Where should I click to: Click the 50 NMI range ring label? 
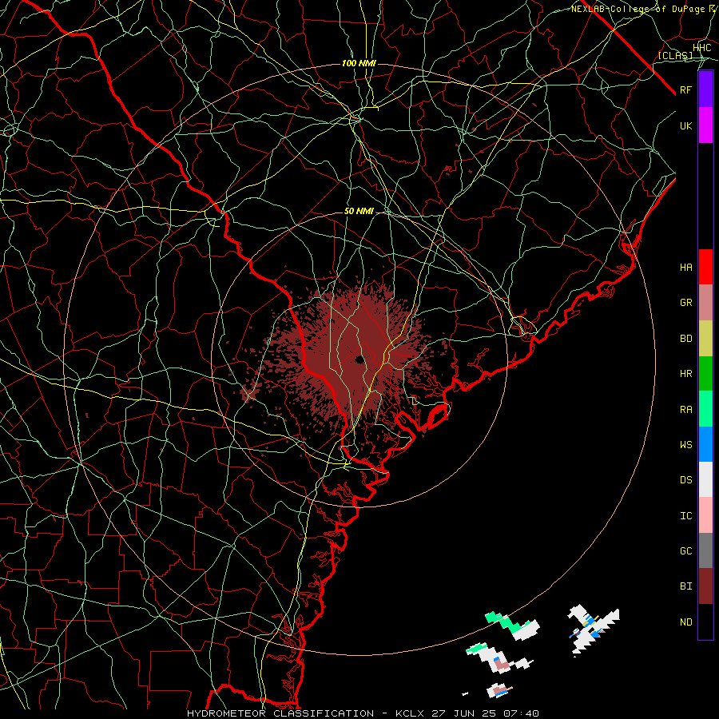coord(359,212)
